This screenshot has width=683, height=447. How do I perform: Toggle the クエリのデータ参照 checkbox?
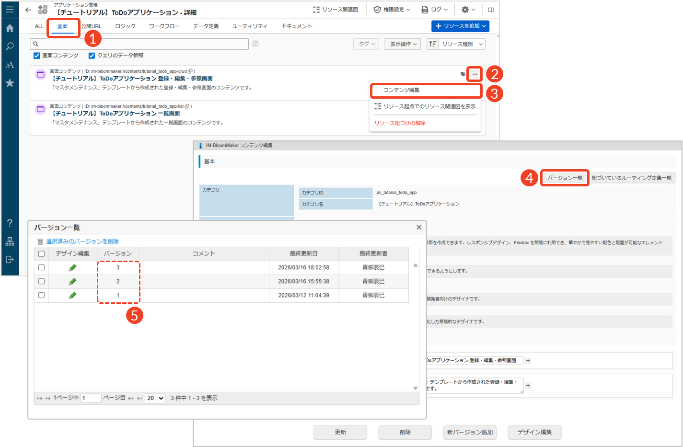pyautogui.click(x=92, y=56)
